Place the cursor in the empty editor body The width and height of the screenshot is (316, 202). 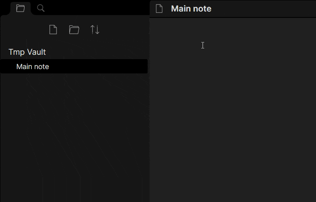233,81
